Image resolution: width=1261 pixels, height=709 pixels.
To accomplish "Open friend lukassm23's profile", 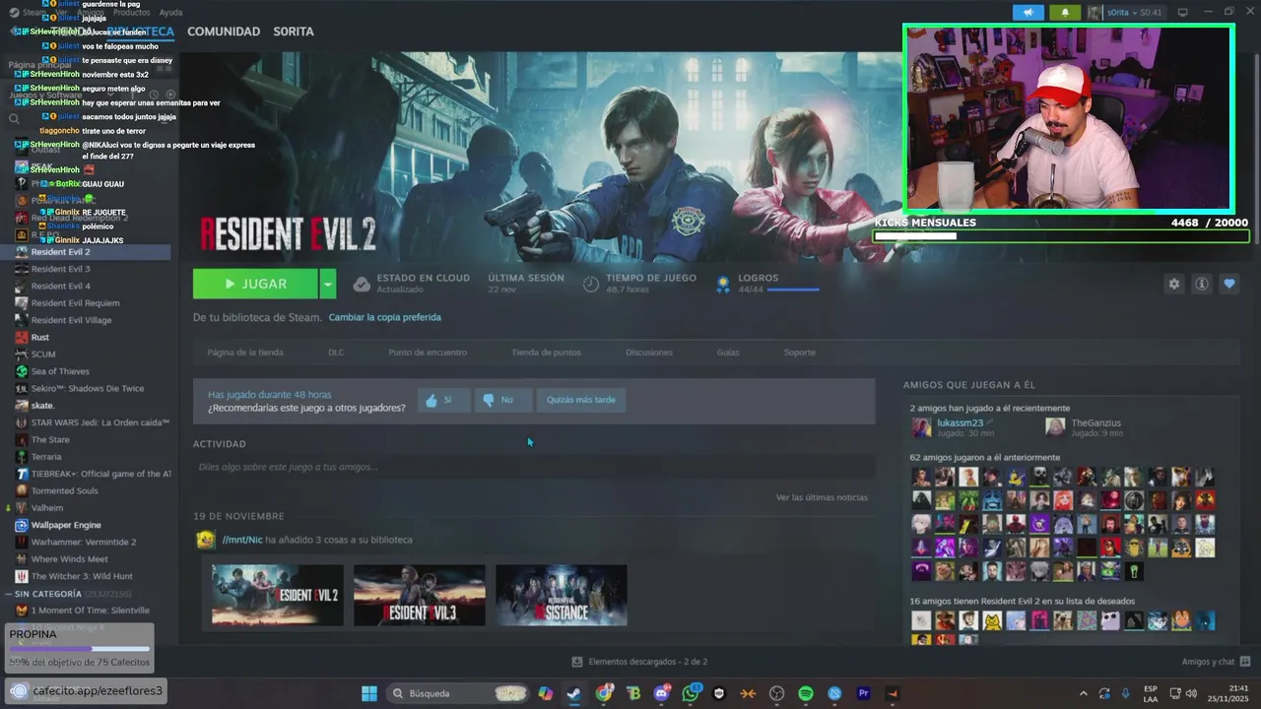I will [960, 422].
